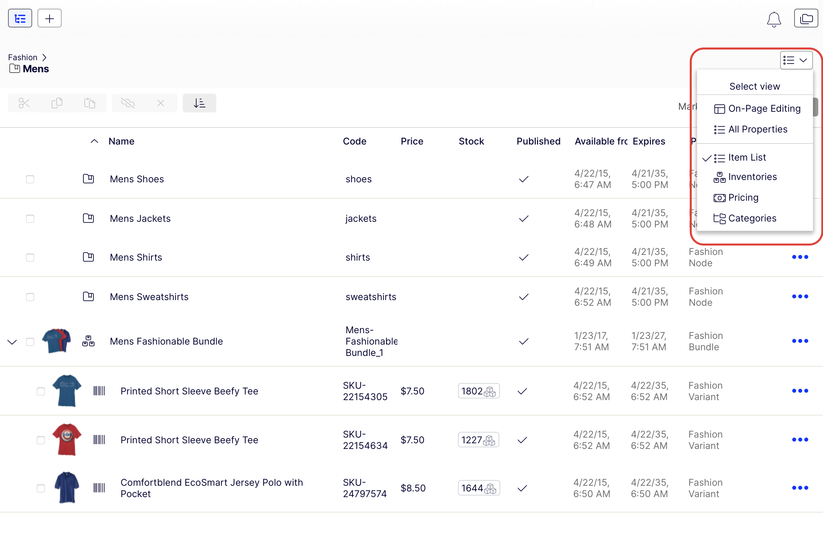
Task: Open the options menu for Mens Shirts
Action: pyautogui.click(x=800, y=257)
